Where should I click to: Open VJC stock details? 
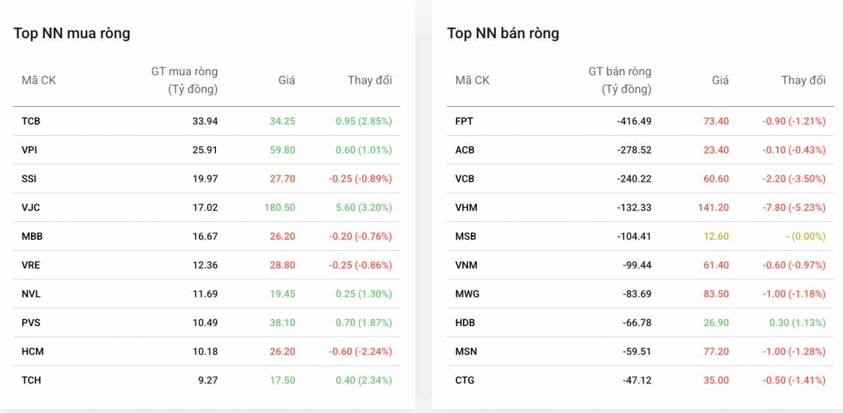pyautogui.click(x=30, y=207)
